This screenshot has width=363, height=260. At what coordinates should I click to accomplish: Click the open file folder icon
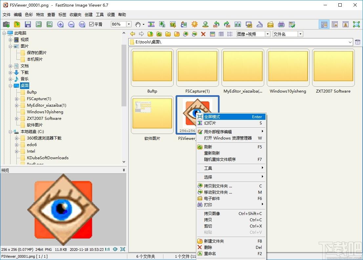click(x=17, y=24)
